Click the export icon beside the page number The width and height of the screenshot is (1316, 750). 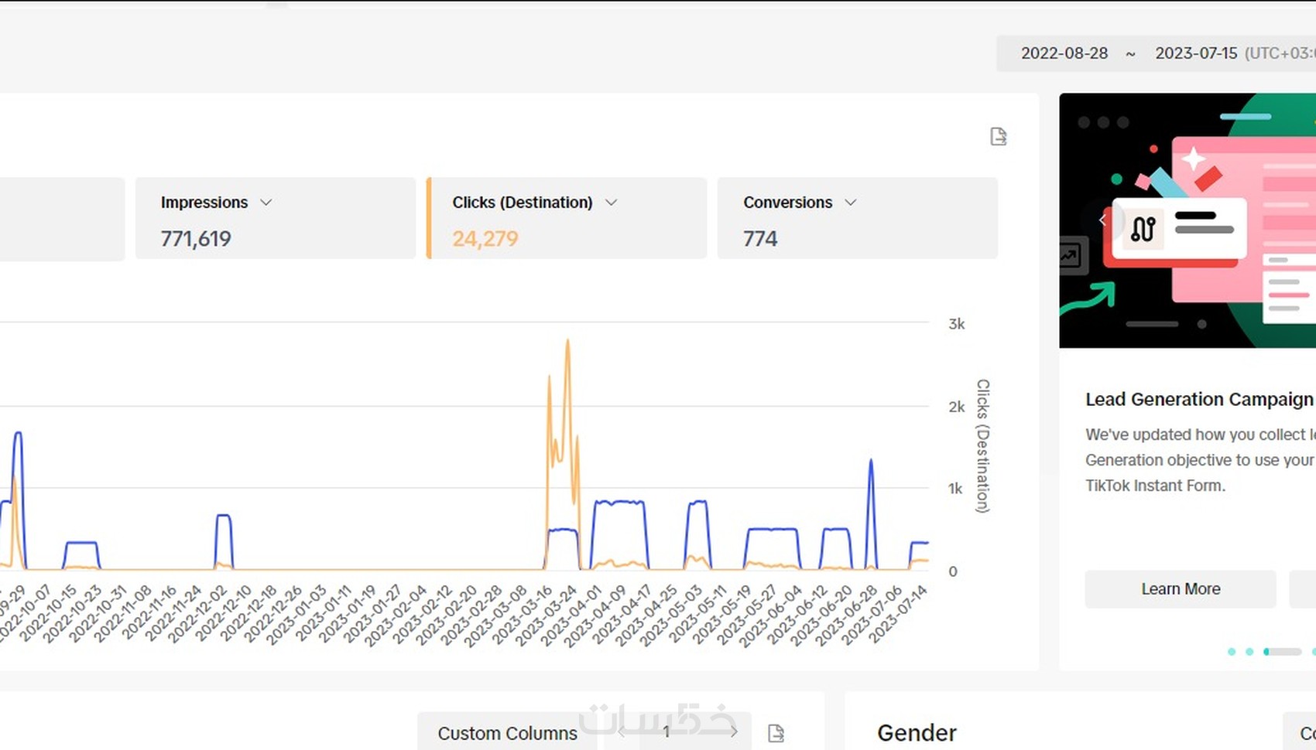[x=776, y=733]
